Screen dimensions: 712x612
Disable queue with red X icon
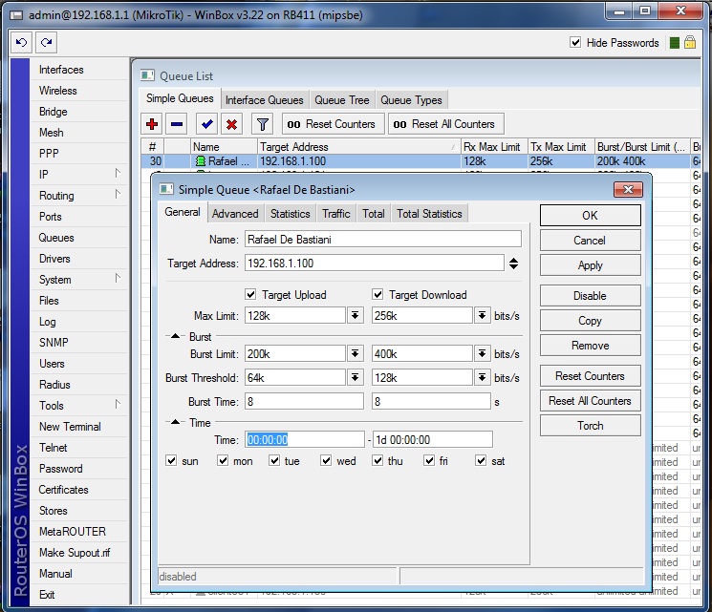[231, 124]
